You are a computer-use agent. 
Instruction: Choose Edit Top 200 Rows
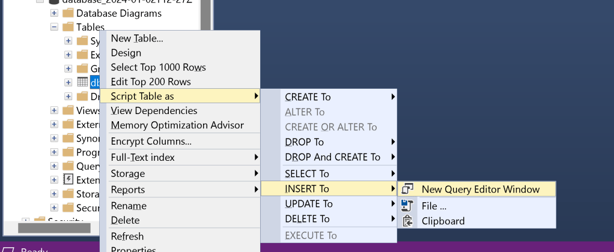tap(180, 82)
